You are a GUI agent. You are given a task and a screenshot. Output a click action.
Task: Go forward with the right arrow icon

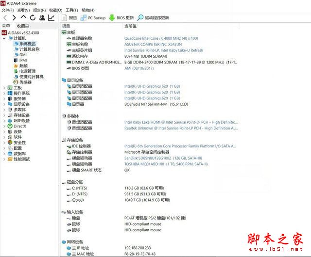coord(14,18)
